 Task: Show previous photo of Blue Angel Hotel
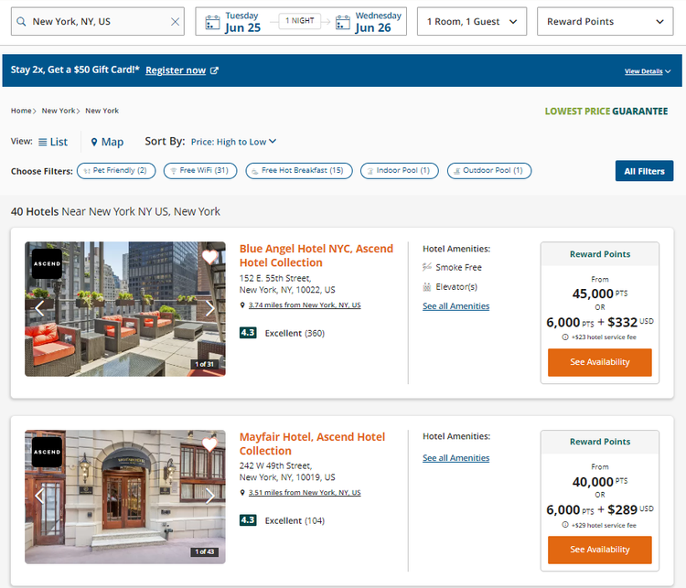39,308
